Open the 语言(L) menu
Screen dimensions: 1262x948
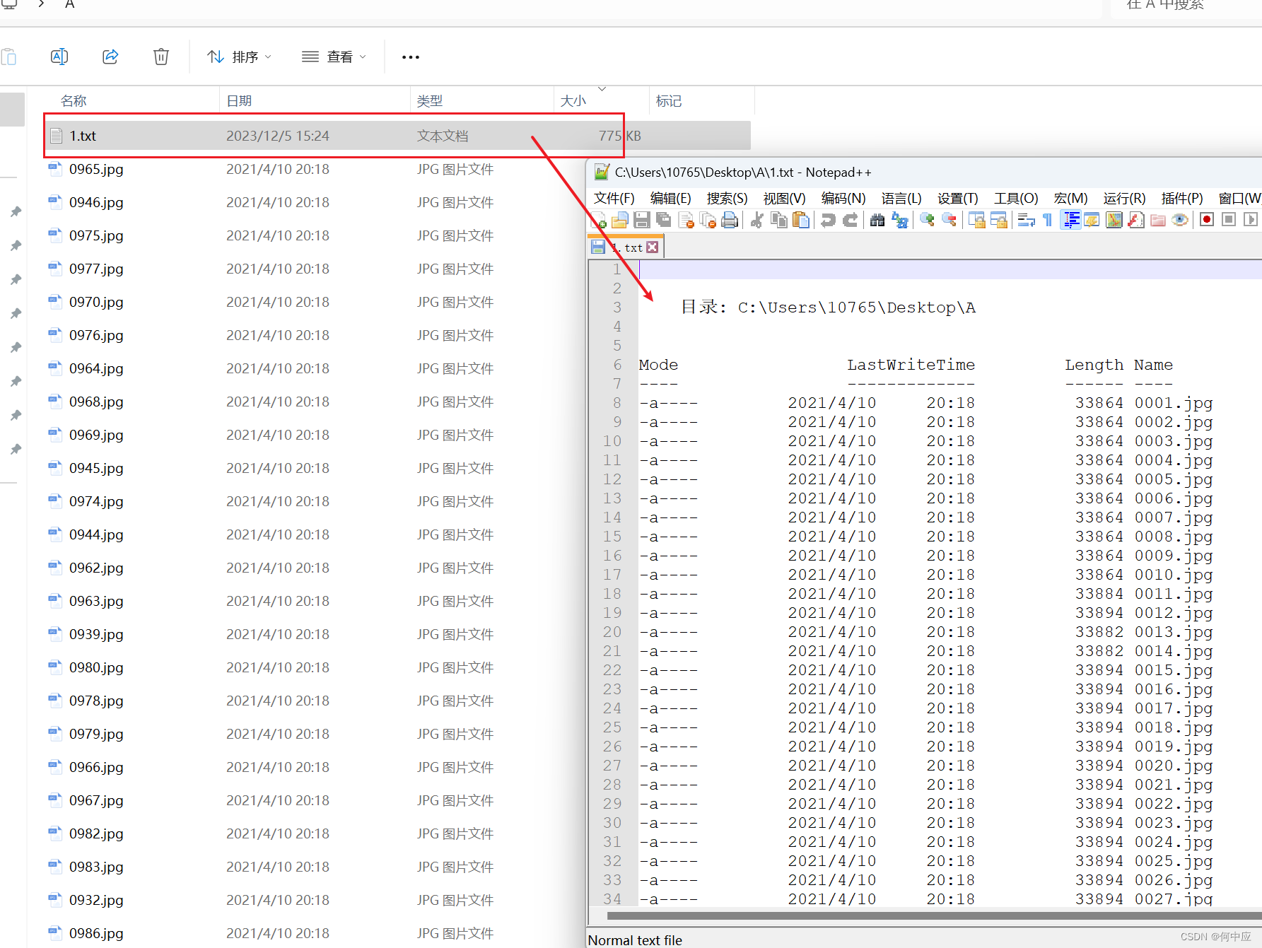click(x=901, y=199)
